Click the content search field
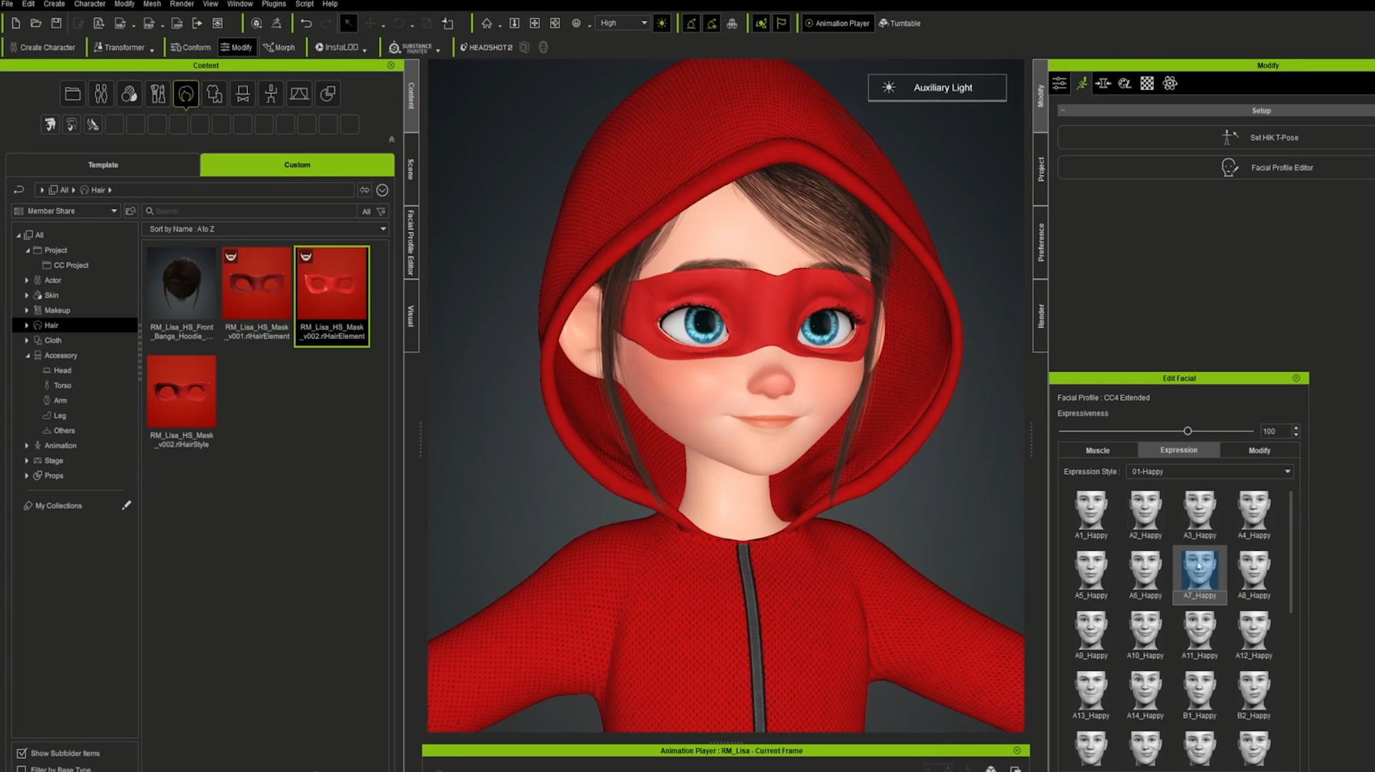The image size is (1375, 772). [x=250, y=211]
